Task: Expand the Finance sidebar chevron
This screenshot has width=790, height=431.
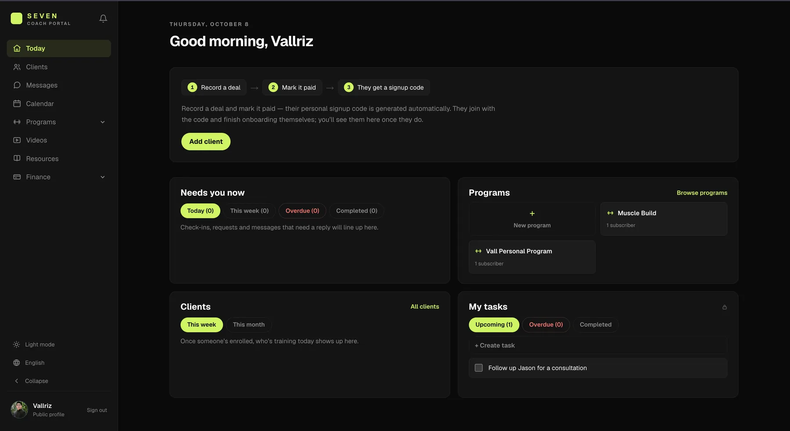Action: tap(103, 177)
